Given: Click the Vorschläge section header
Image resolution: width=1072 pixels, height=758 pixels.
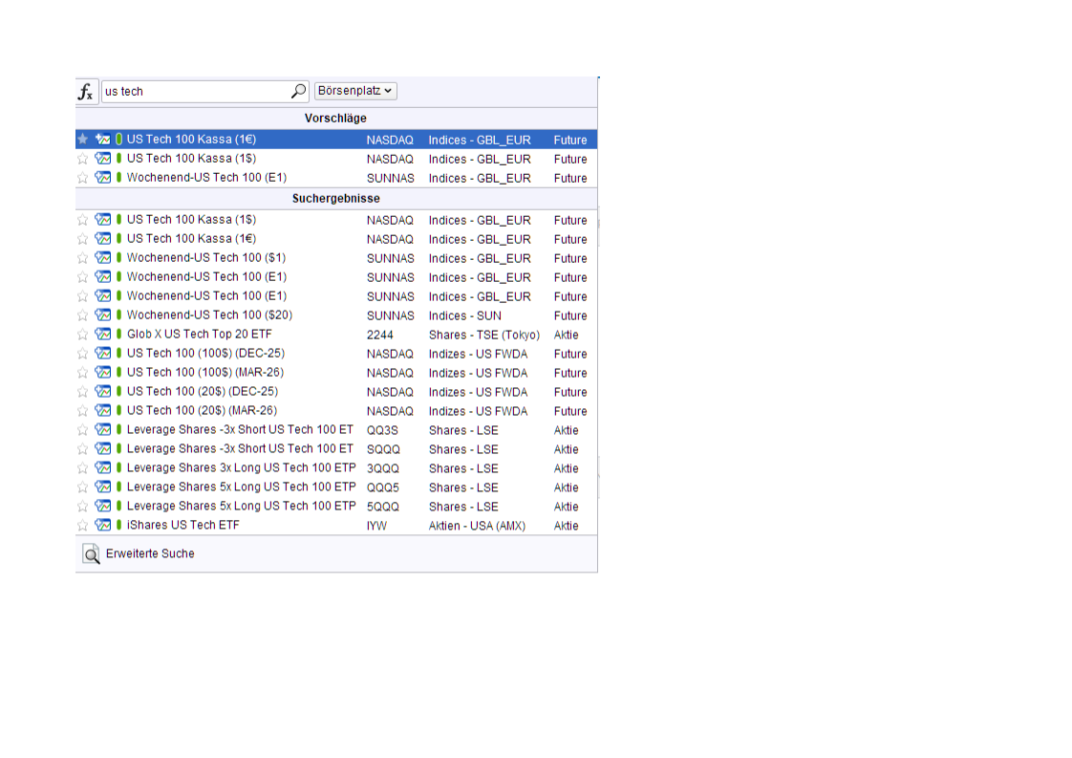Looking at the screenshot, I should (x=335, y=119).
